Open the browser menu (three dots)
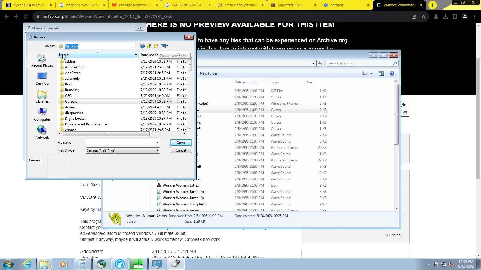 [474, 16]
